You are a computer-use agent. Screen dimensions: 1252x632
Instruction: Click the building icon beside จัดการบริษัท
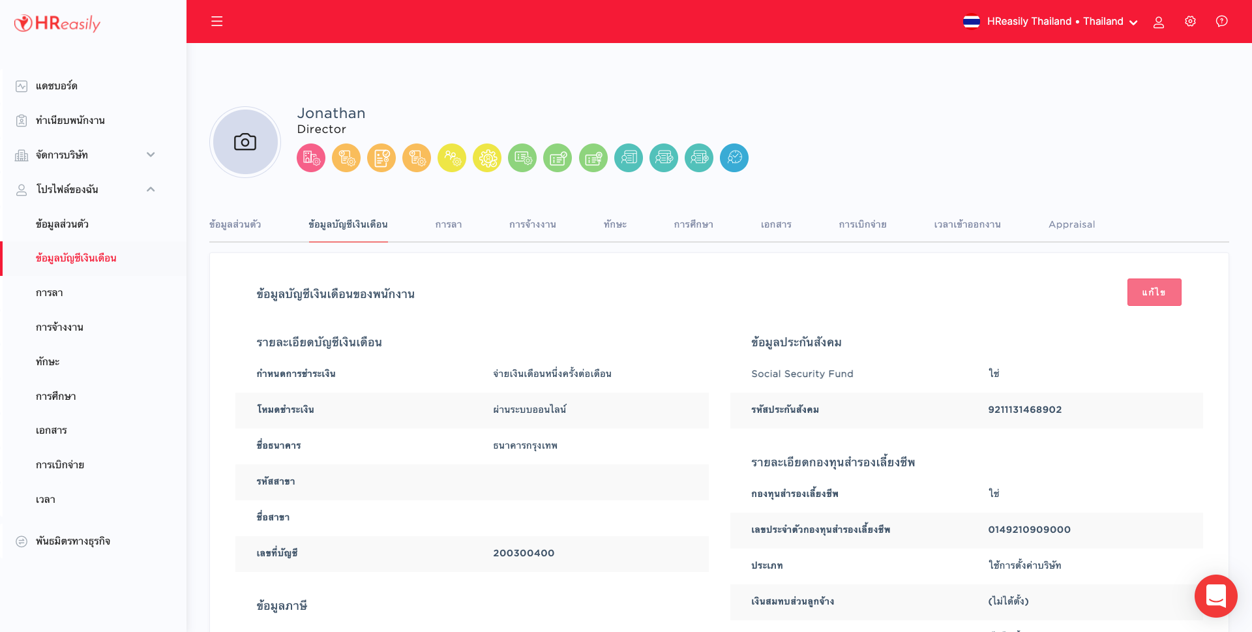click(x=22, y=155)
